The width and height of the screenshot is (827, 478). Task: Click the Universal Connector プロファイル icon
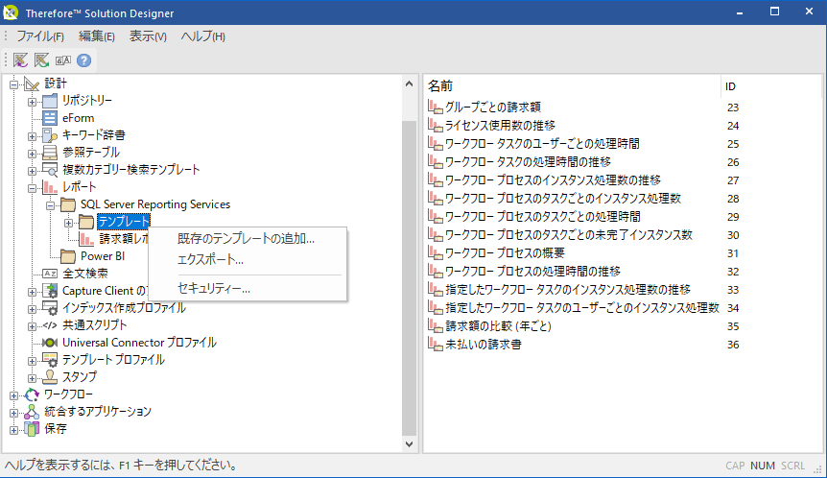(x=50, y=343)
